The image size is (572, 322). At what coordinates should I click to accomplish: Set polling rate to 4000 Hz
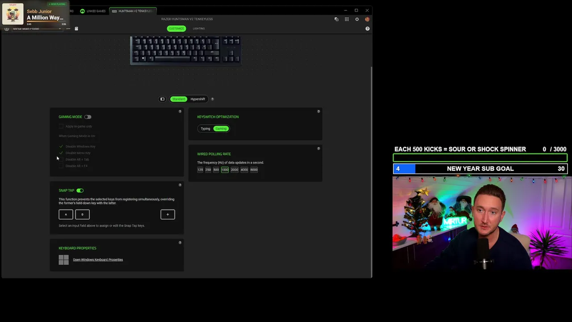[244, 170]
